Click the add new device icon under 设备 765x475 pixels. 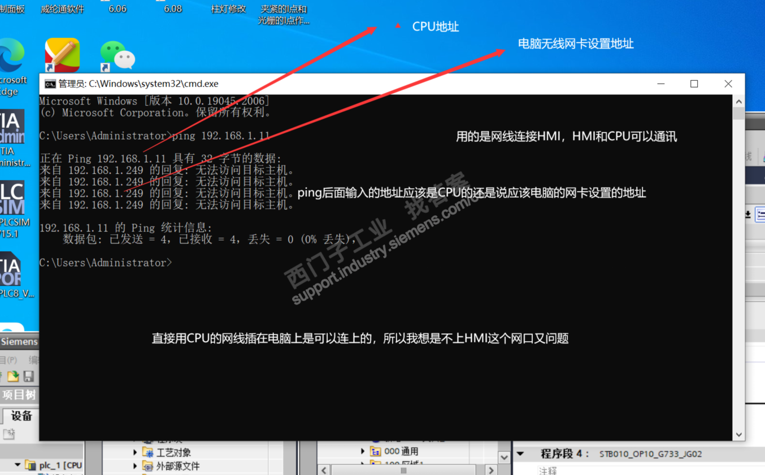(8, 434)
